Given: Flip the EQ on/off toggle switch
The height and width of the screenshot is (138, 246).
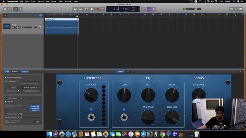Looking at the screenshot, I should pos(124,117).
